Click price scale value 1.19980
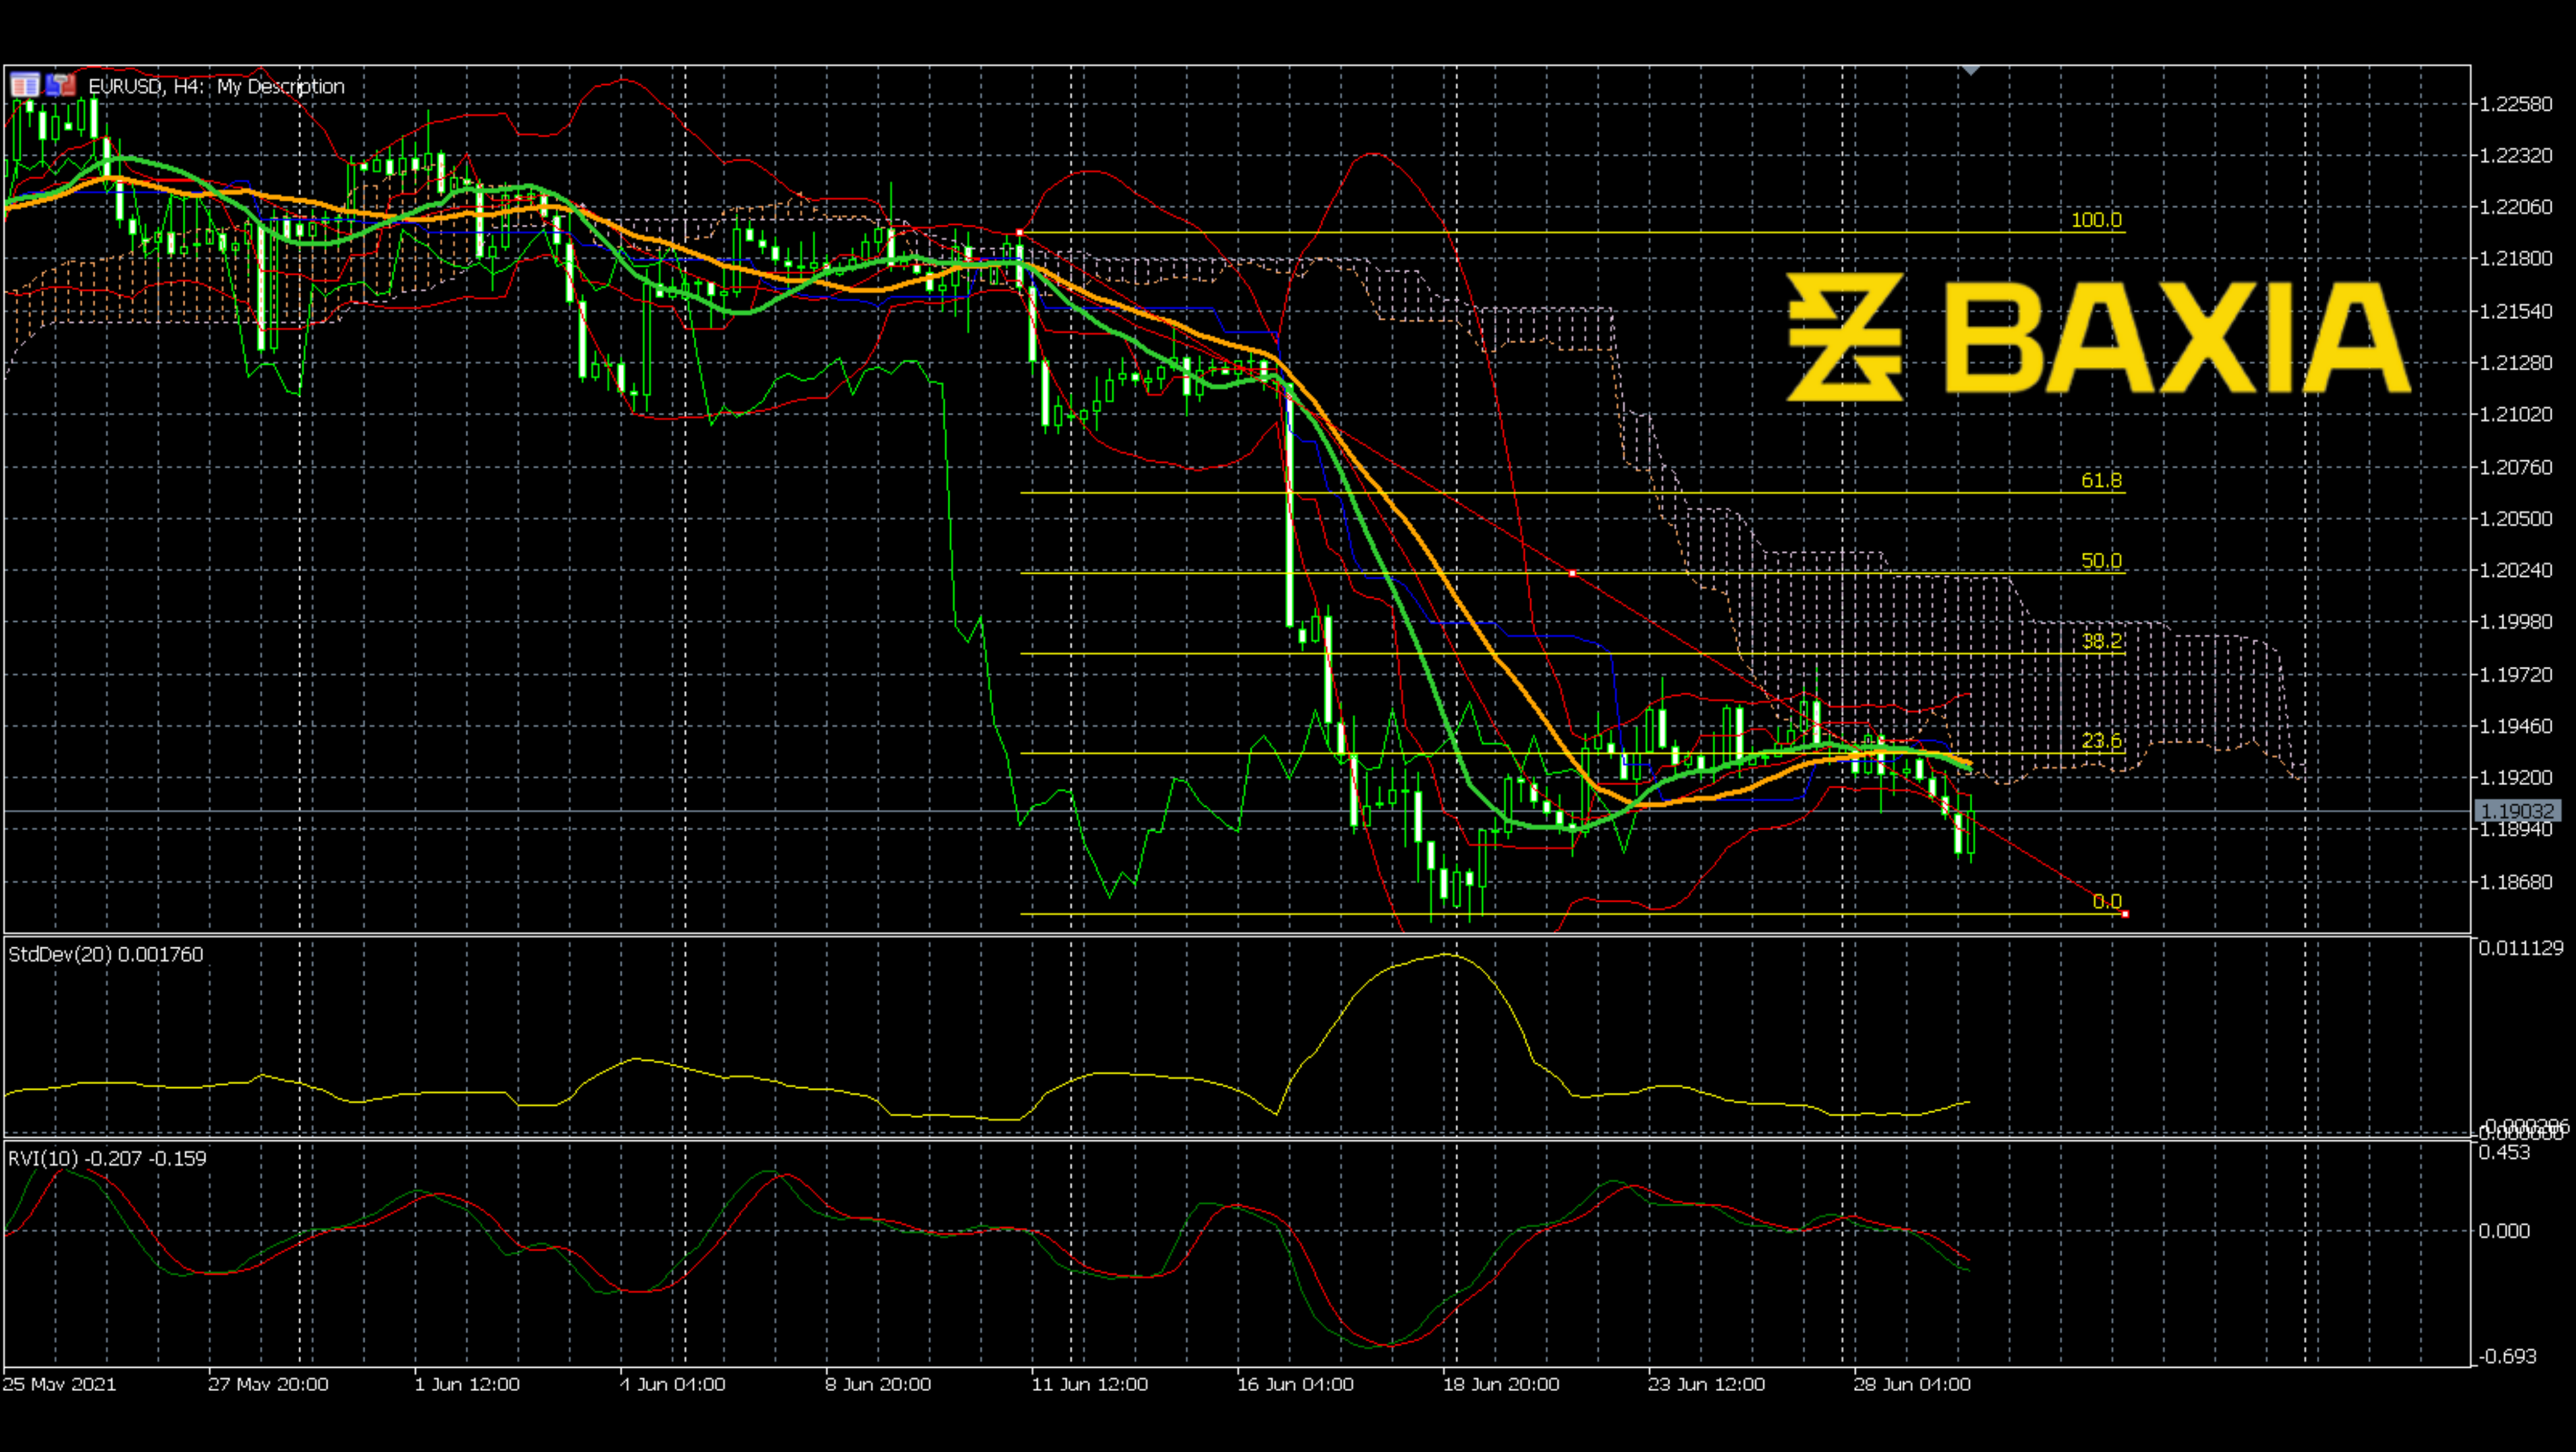Screen dimensions: 2576x1452 [2516, 621]
